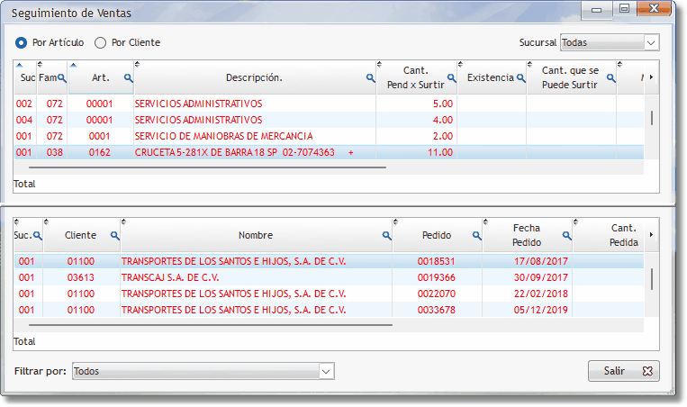Click search icon in Nombre column header
This screenshot has width=687, height=407.
click(387, 236)
